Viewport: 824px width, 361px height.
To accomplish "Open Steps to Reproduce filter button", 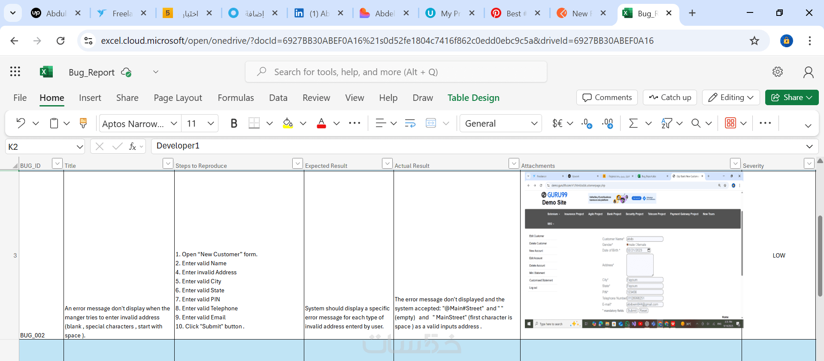I will pyautogui.click(x=297, y=164).
